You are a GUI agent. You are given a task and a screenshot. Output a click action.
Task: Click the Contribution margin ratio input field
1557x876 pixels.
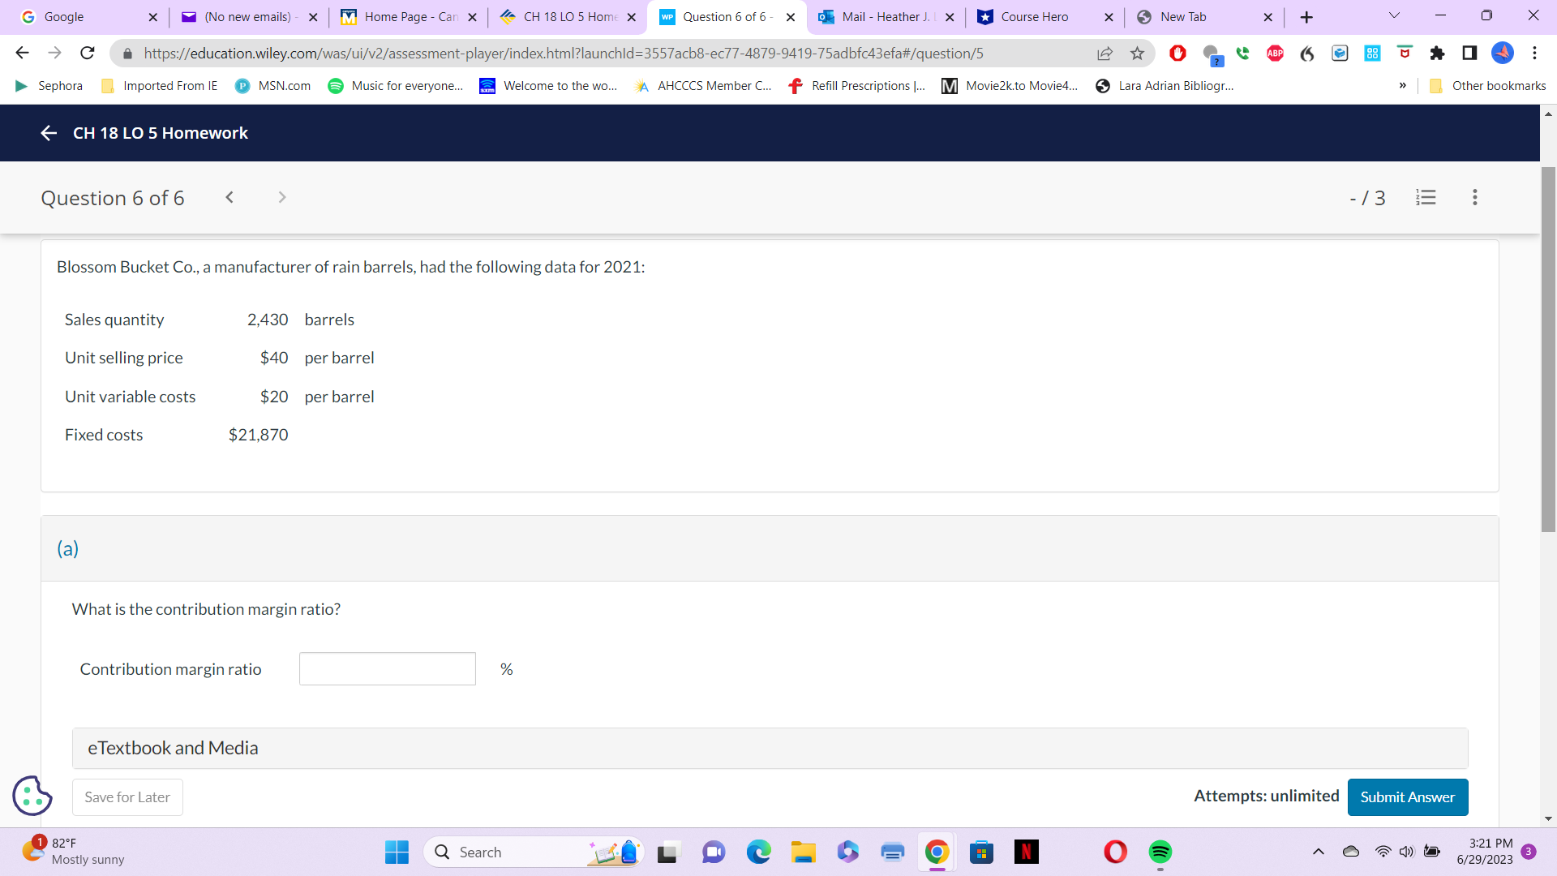point(387,669)
